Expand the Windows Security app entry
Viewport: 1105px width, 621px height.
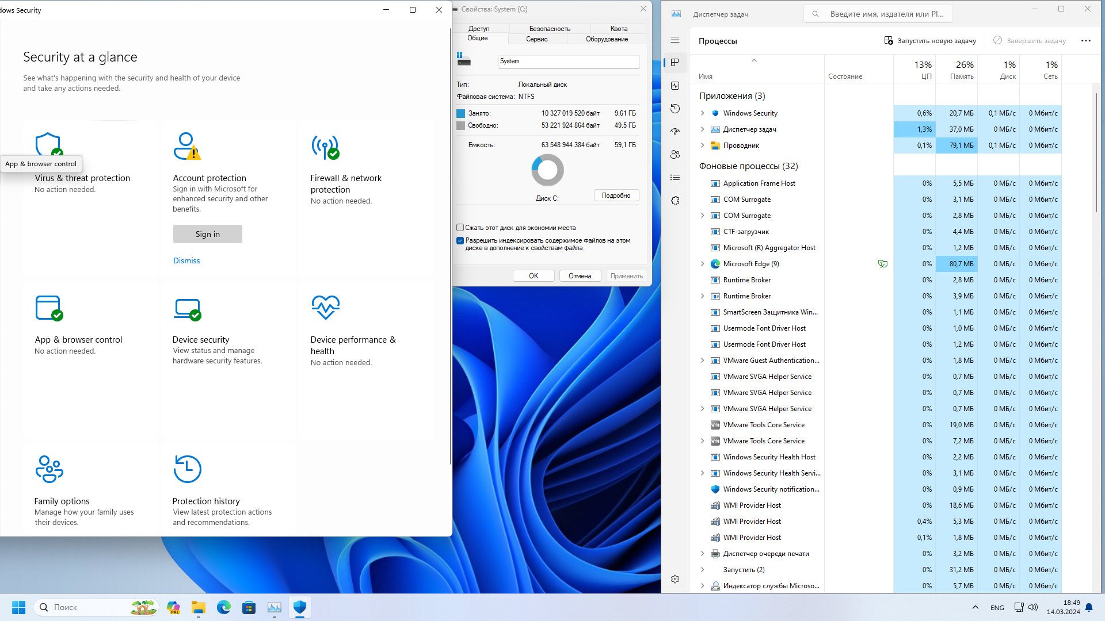[702, 113]
